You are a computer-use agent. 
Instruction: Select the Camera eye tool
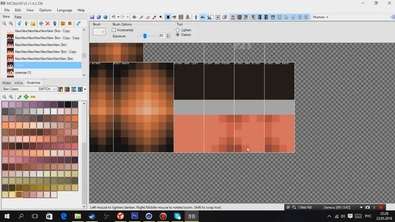135,17
